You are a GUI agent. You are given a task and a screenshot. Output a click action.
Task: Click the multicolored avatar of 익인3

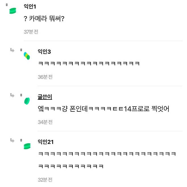pos(27,56)
